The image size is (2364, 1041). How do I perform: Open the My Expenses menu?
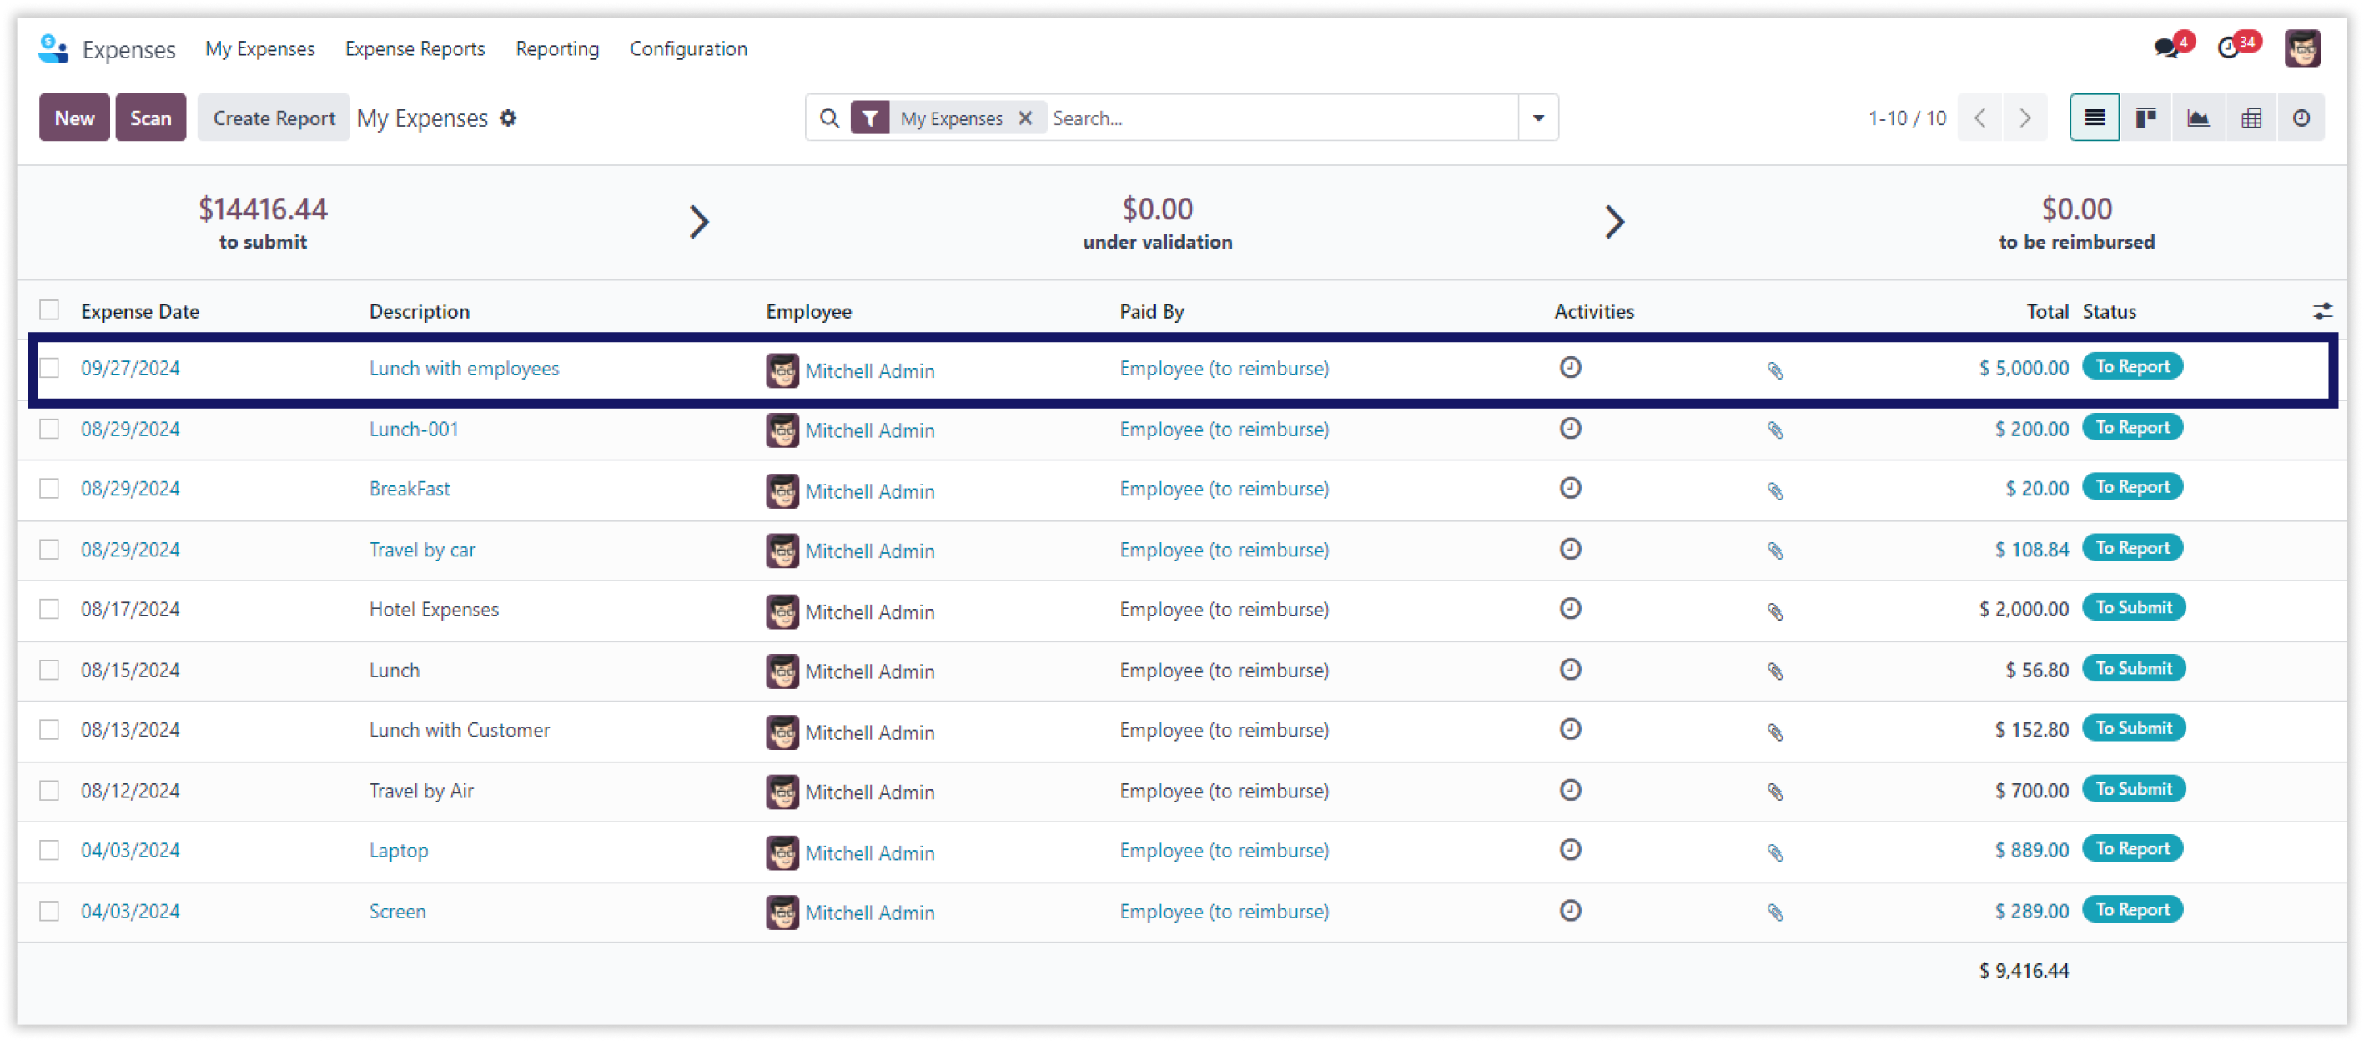tap(259, 48)
